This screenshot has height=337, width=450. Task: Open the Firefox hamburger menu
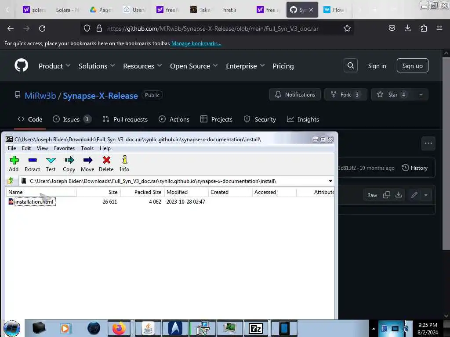click(439, 28)
